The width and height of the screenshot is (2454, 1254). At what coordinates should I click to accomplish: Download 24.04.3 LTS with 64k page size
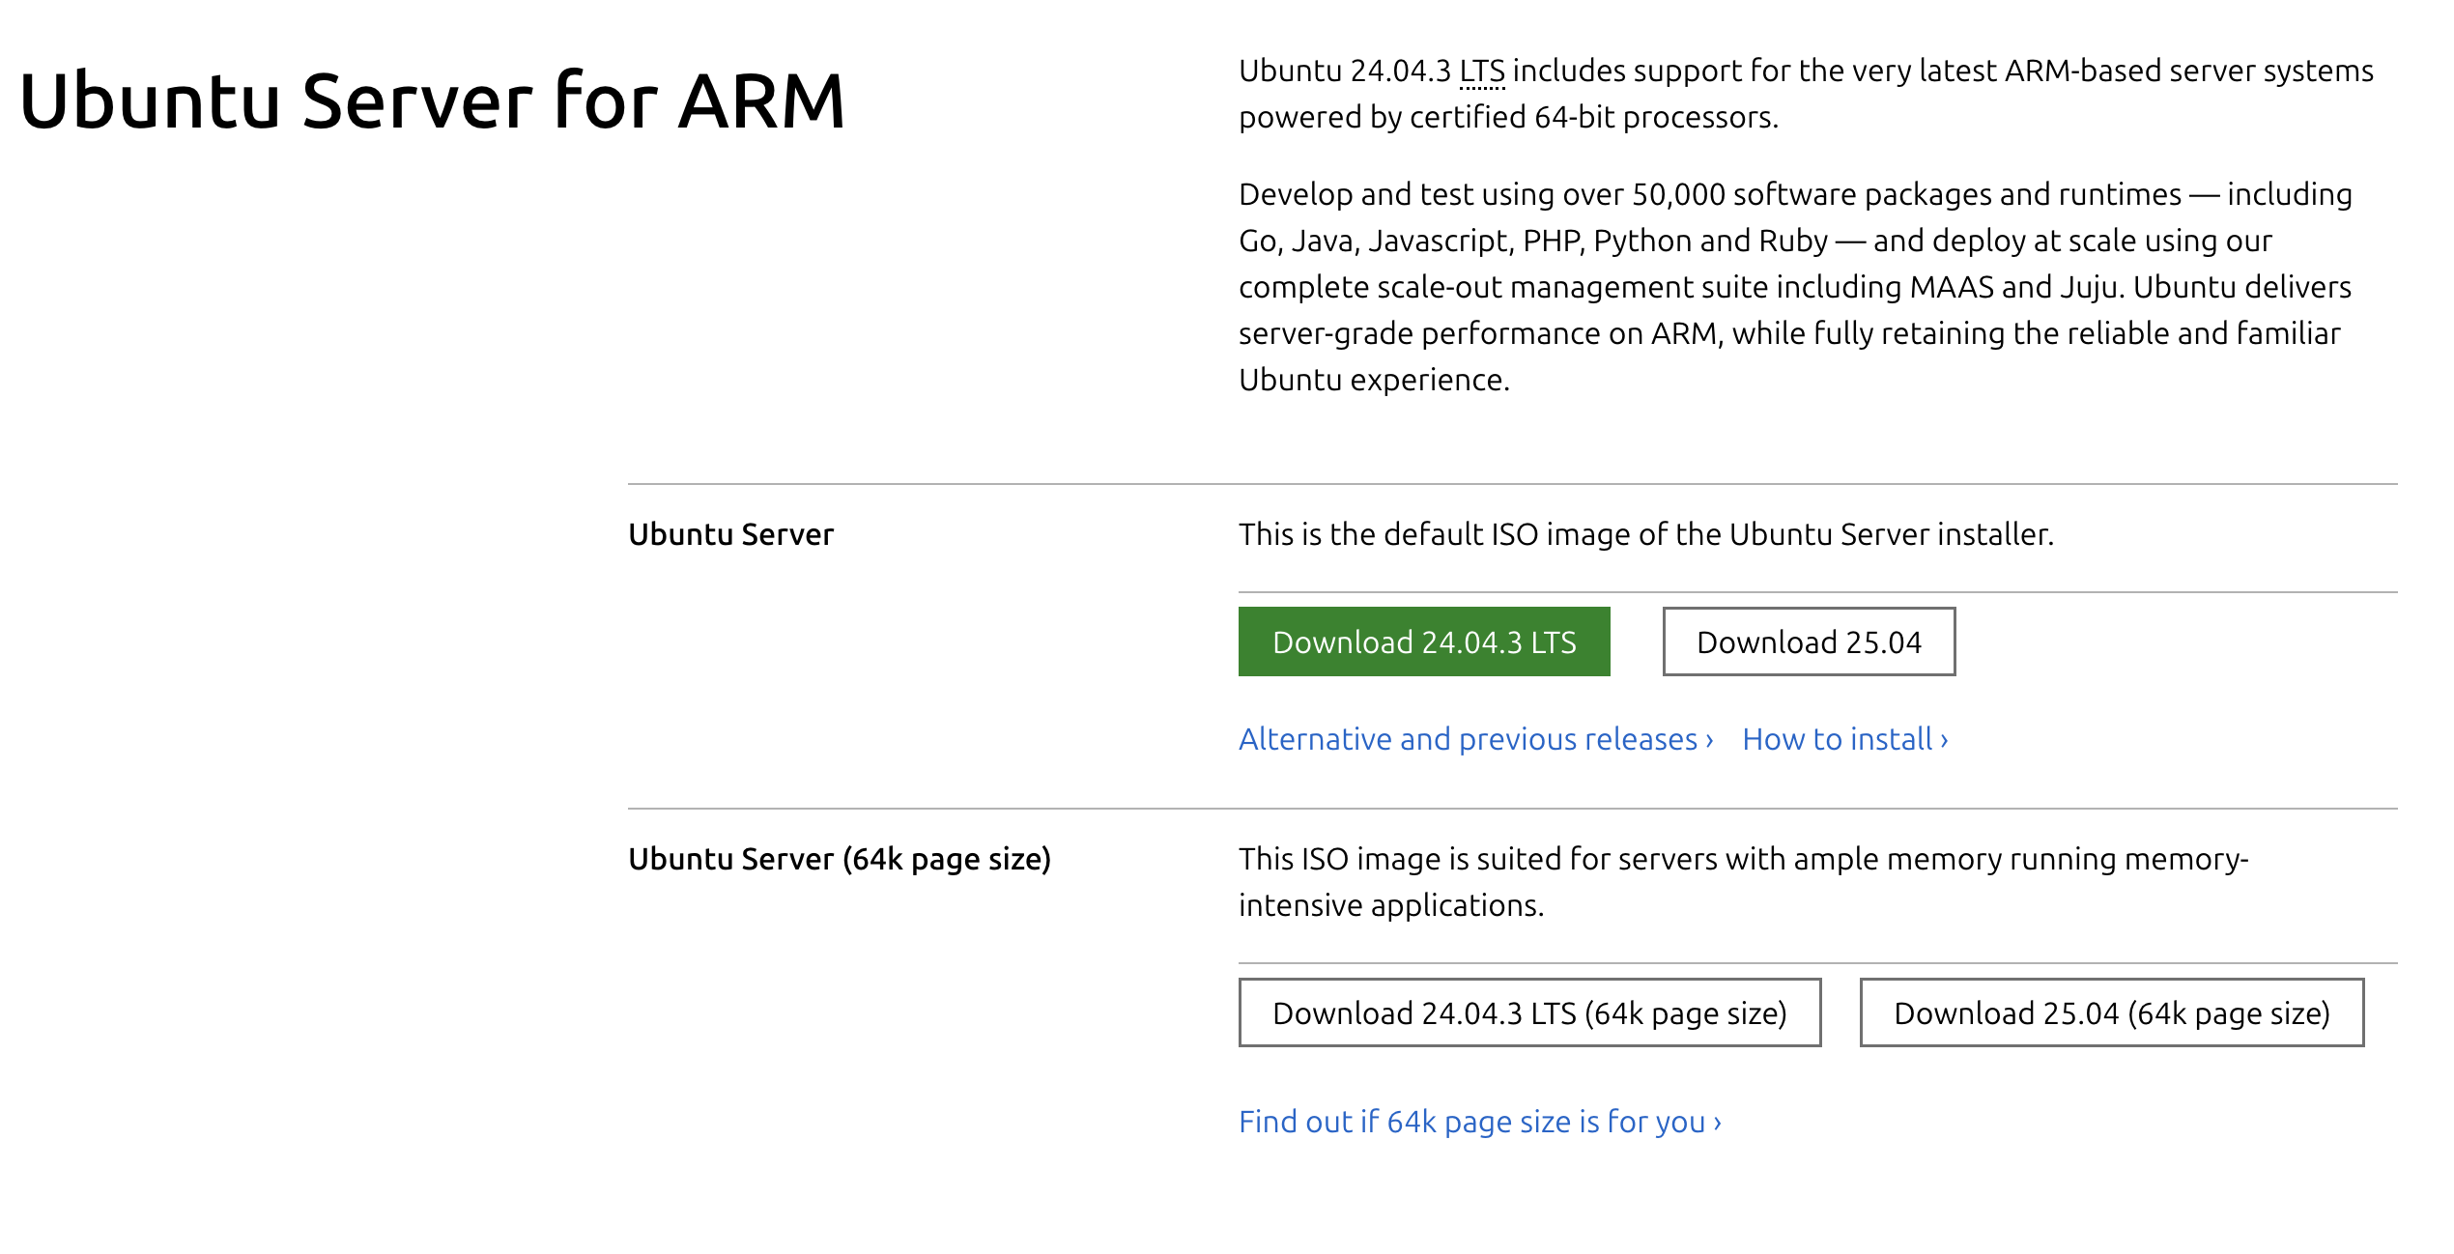(1529, 1012)
